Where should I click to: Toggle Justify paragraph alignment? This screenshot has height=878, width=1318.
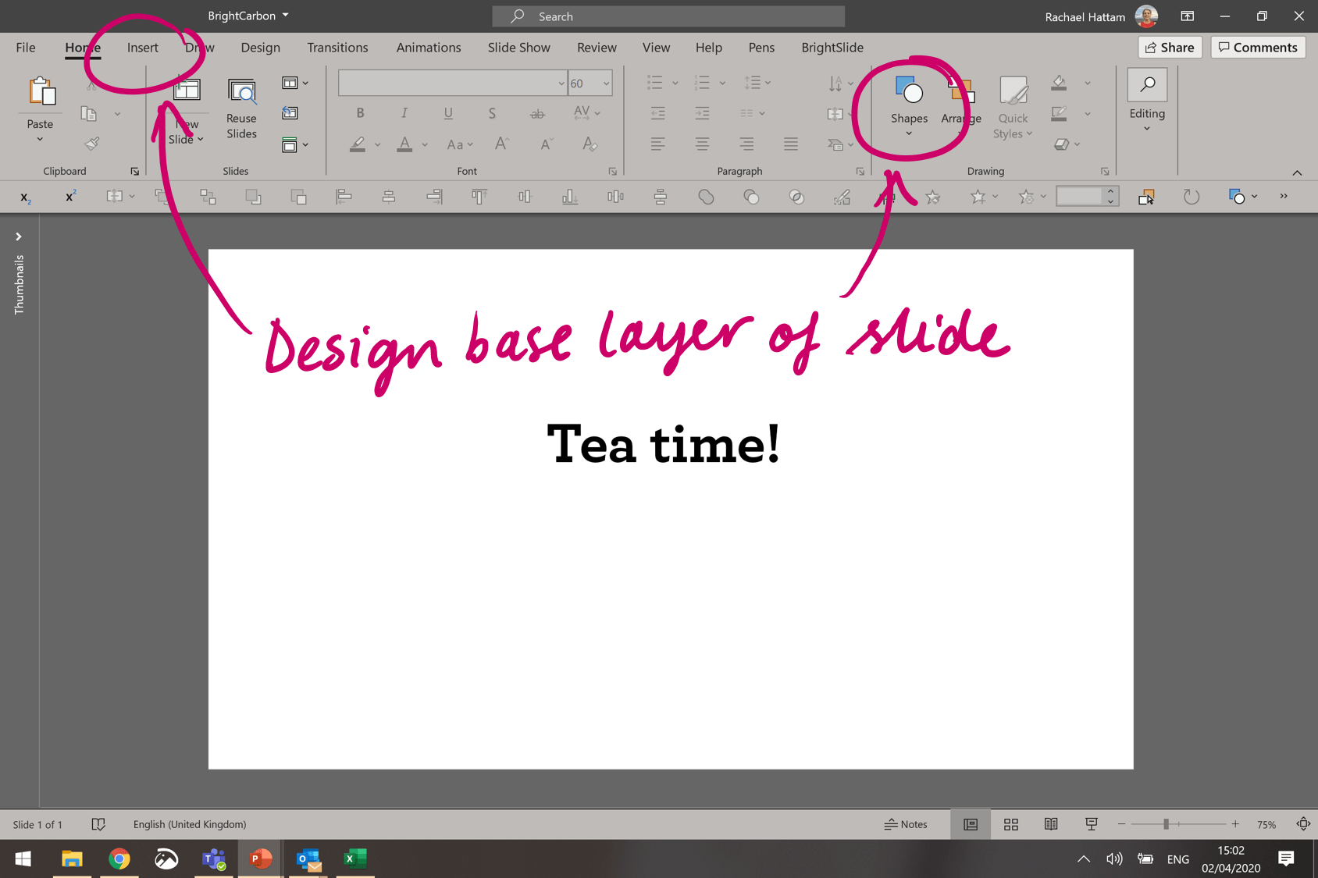[791, 144]
